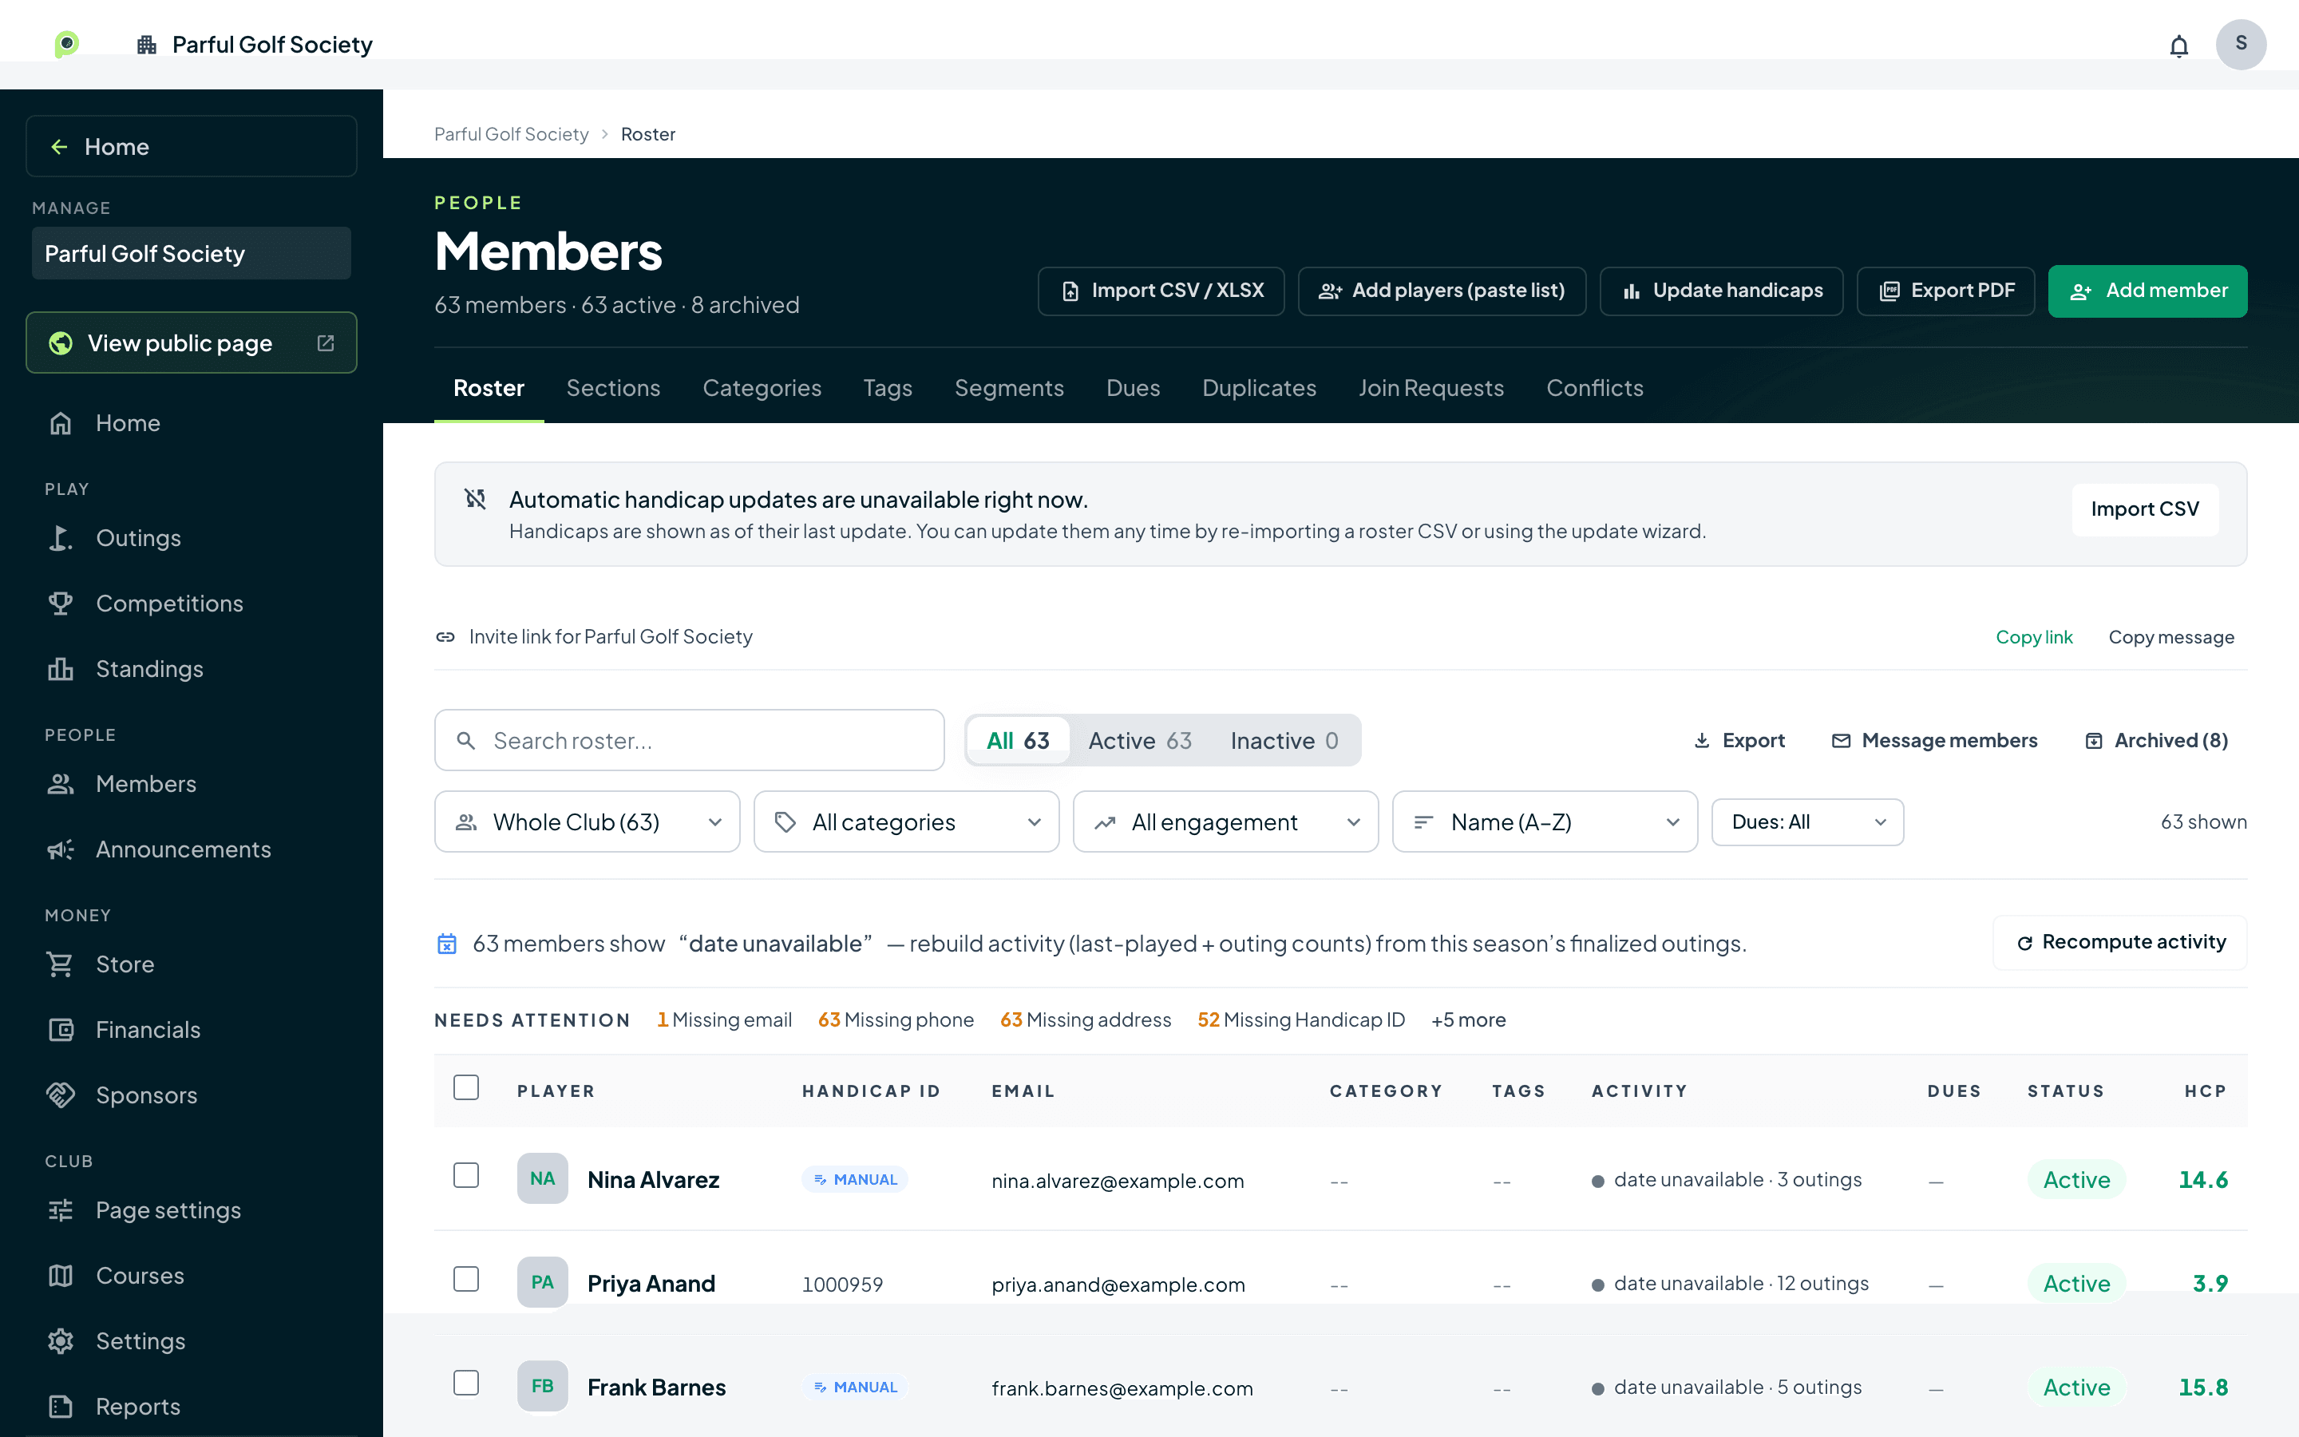Open external link icon on View public page
The width and height of the screenshot is (2299, 1437).
click(325, 343)
